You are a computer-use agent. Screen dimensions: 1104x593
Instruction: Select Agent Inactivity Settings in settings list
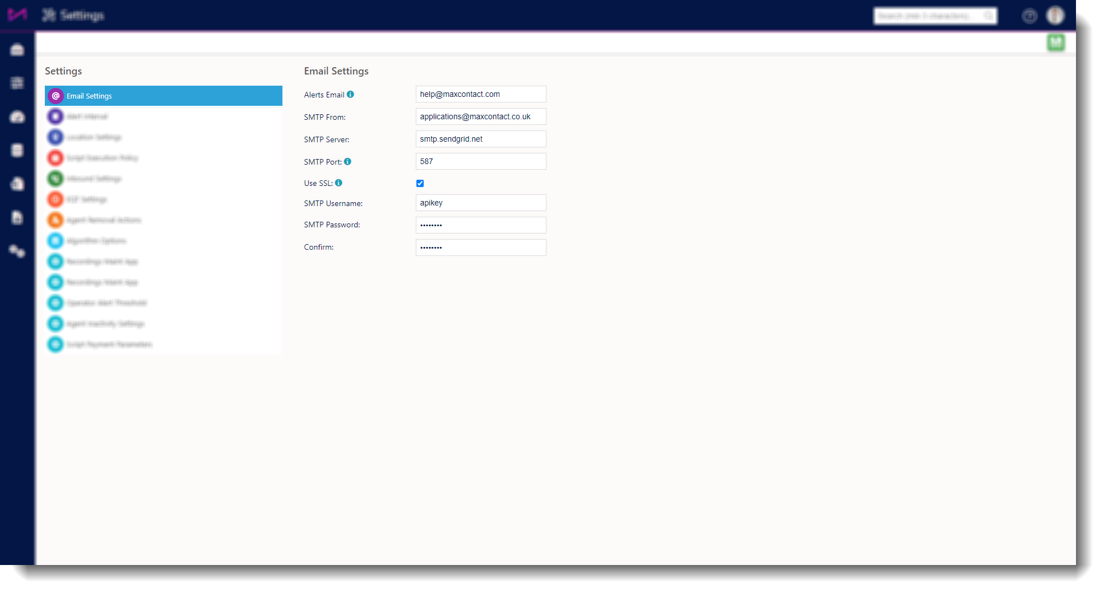[163, 324]
